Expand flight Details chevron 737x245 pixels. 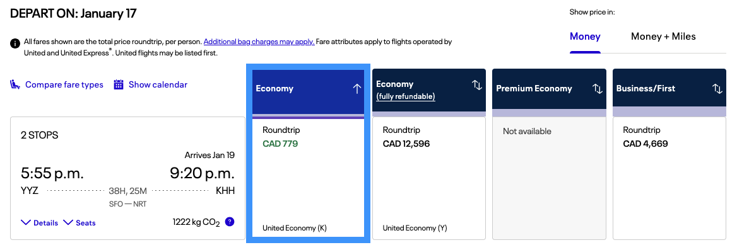(26, 222)
